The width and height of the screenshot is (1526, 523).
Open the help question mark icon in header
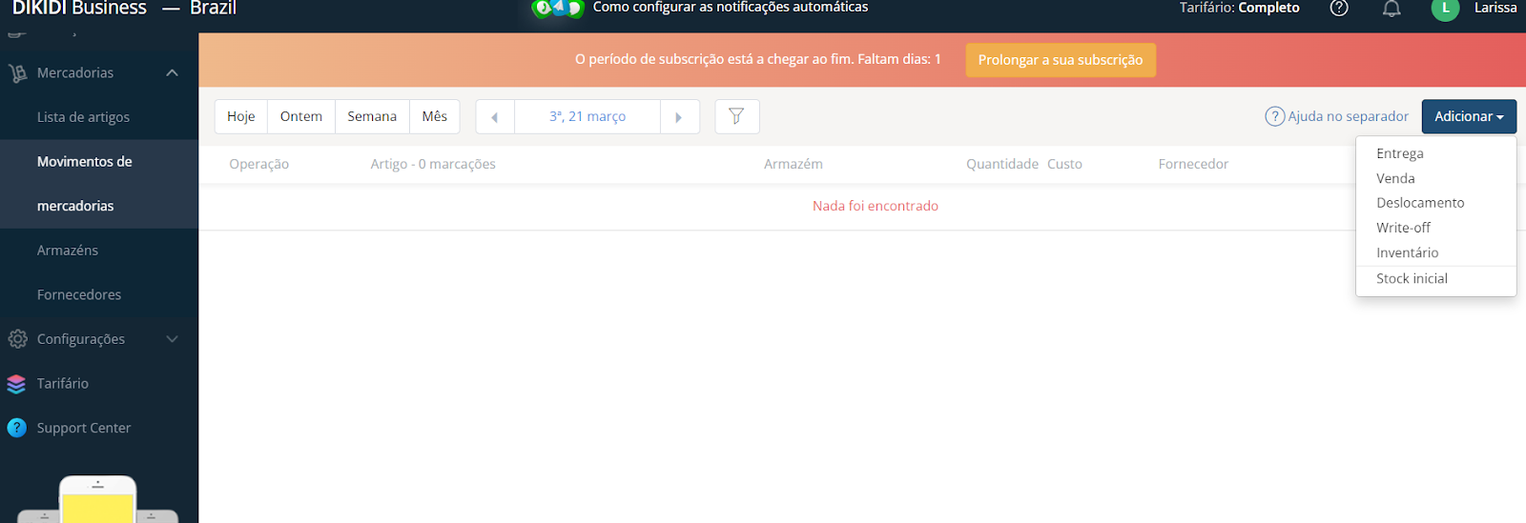click(x=1339, y=9)
